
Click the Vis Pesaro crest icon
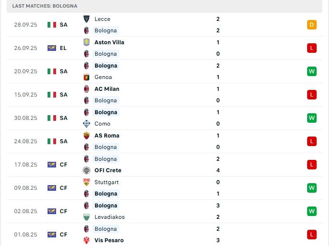[87, 240]
